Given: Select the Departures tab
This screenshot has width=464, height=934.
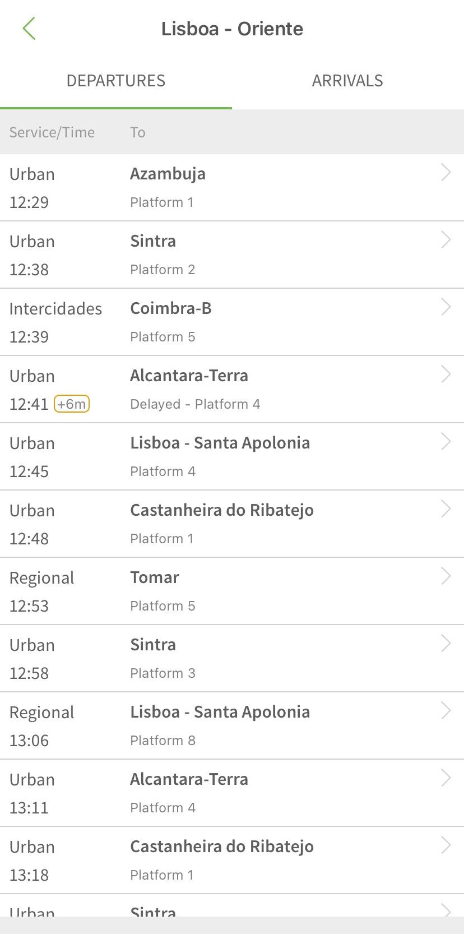Looking at the screenshot, I should point(116,81).
